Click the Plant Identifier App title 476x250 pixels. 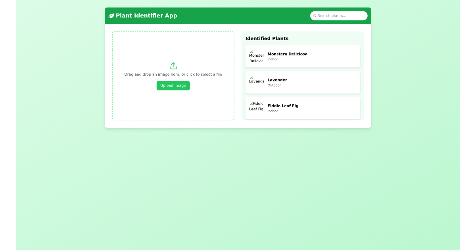(x=147, y=15)
